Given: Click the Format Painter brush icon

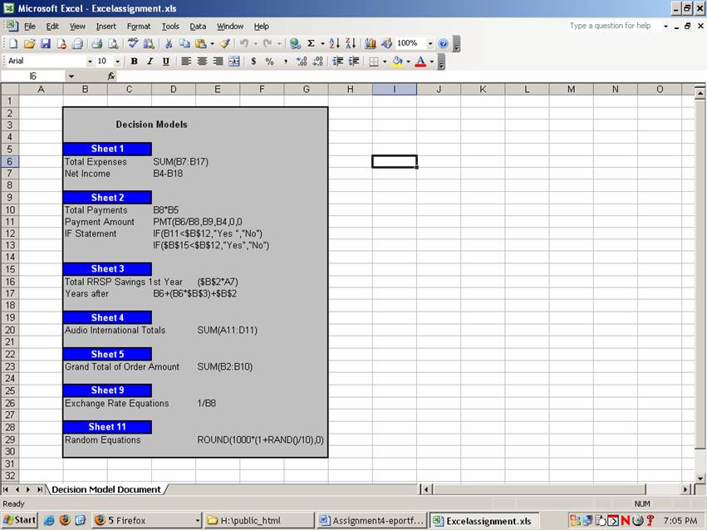Looking at the screenshot, I should pos(224,43).
